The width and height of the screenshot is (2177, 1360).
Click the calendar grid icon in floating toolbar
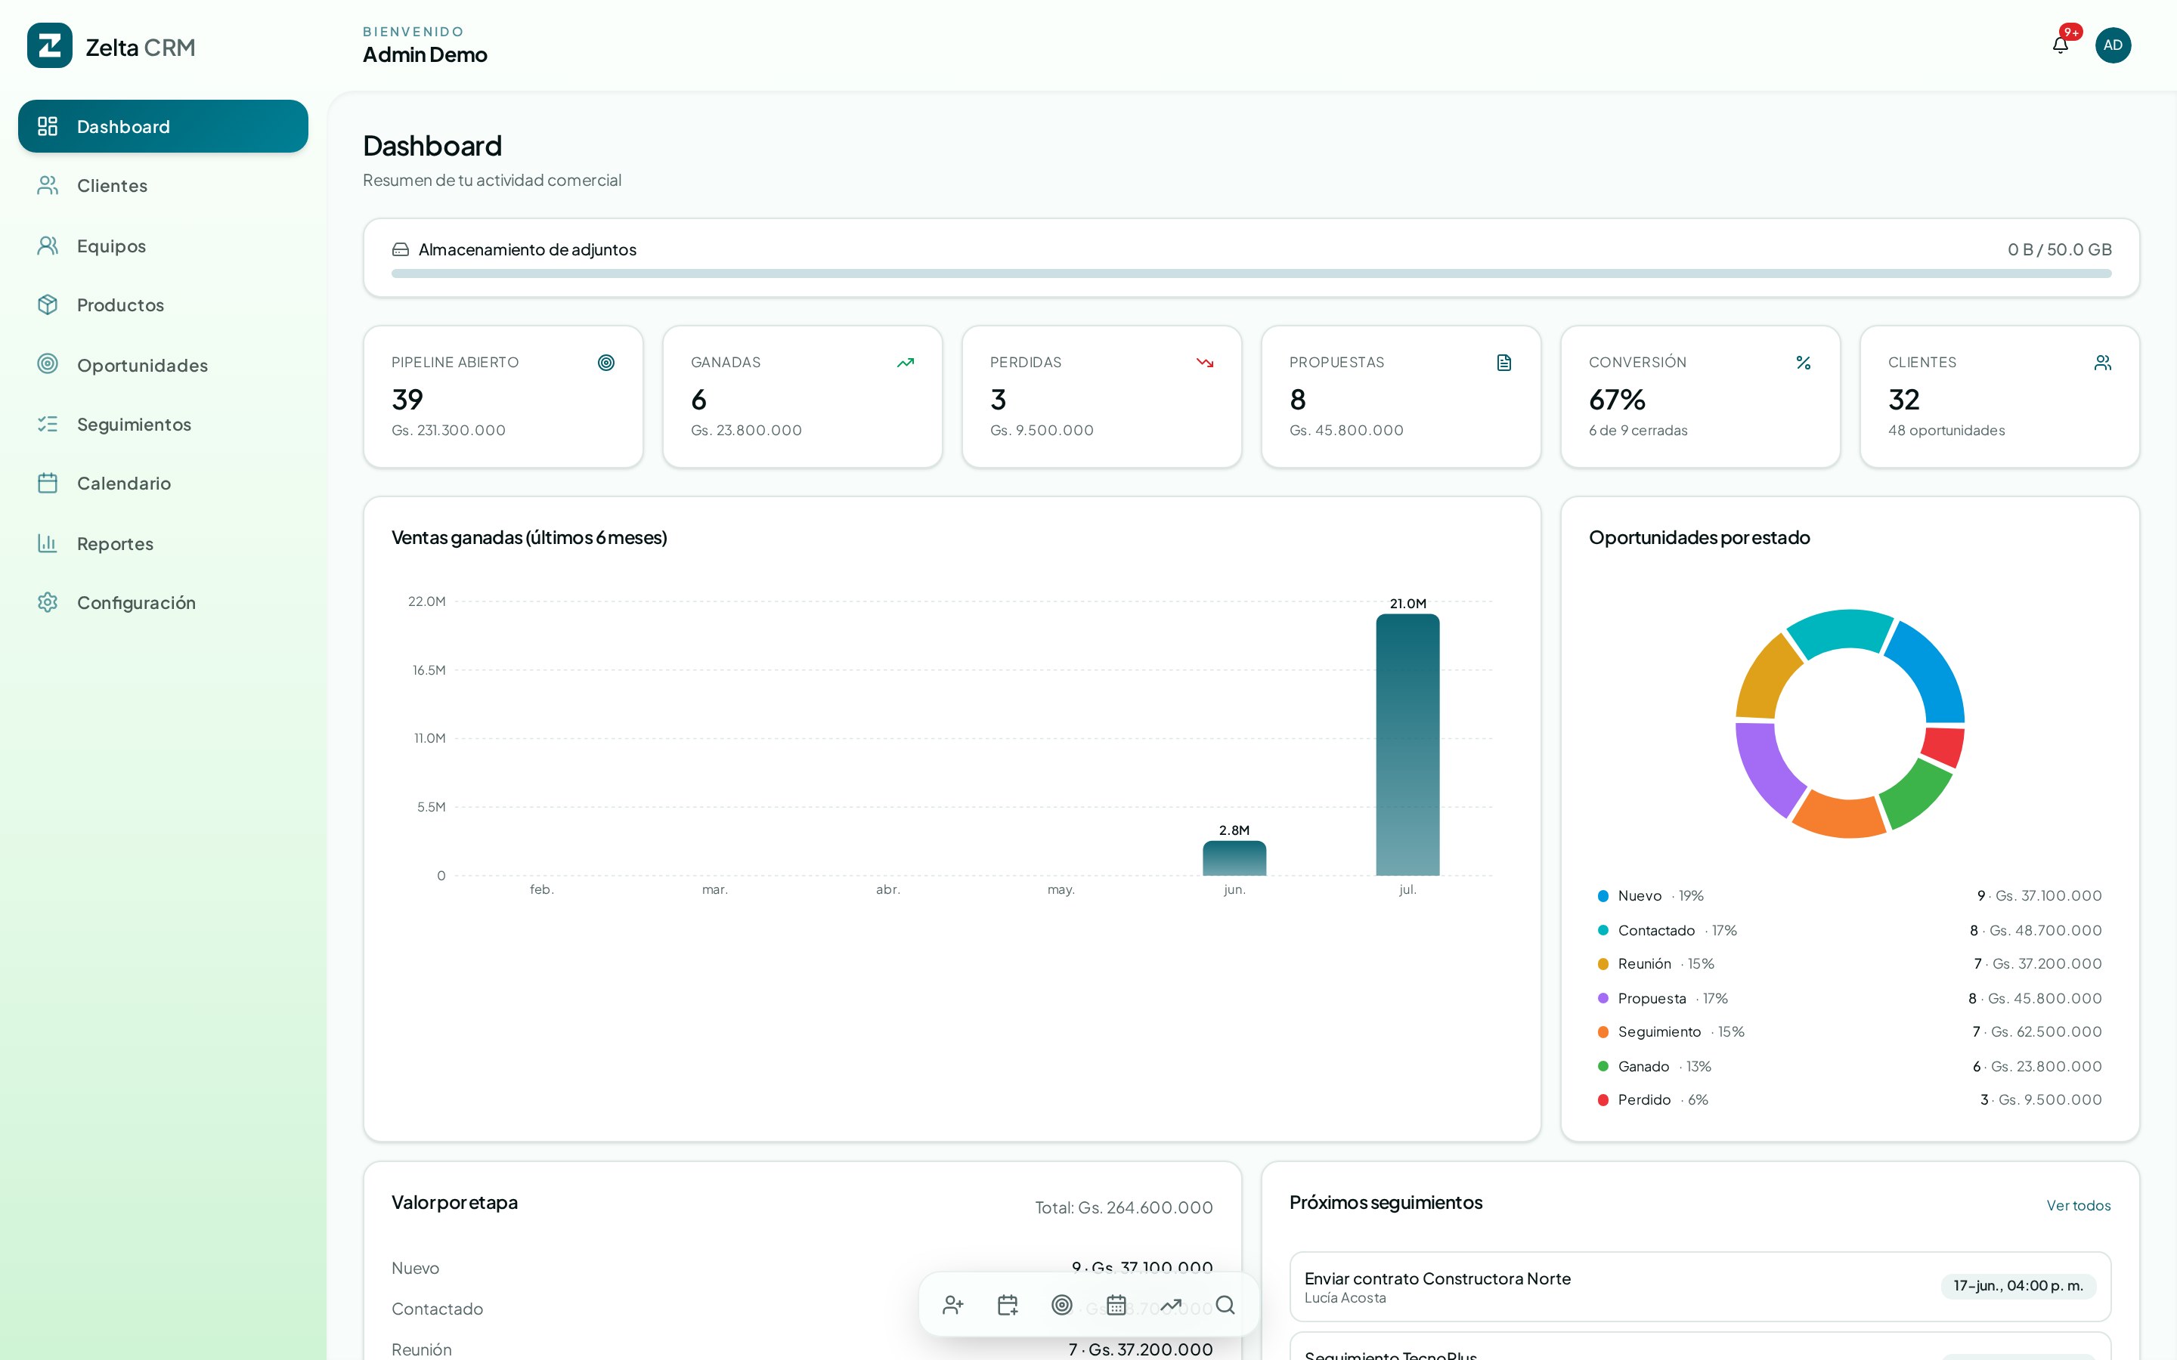pyautogui.click(x=1116, y=1304)
